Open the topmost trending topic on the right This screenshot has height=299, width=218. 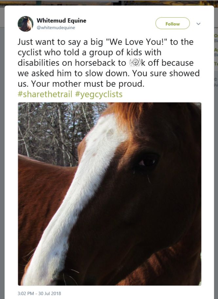215,35
